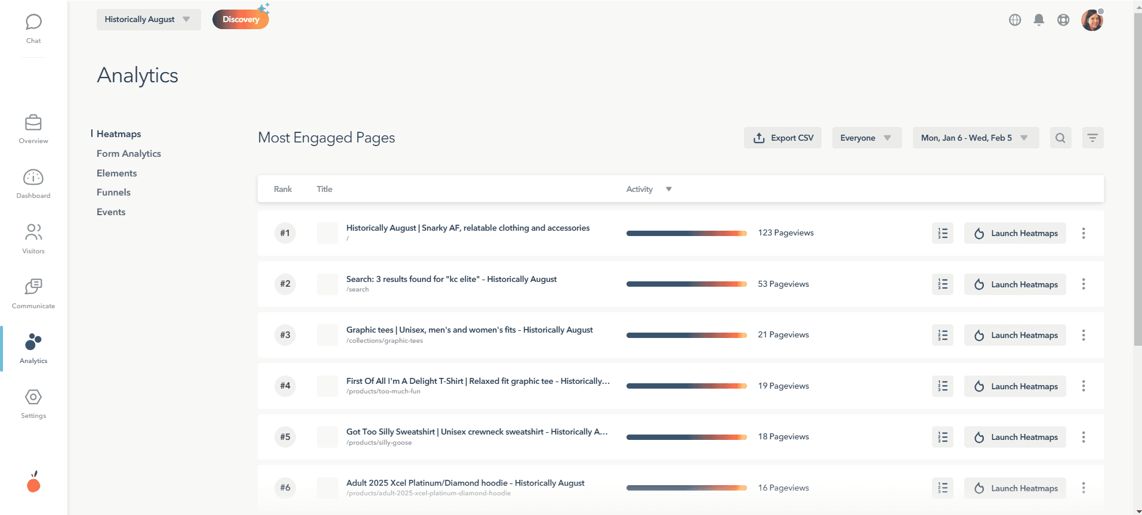Open more options for rank #1 row

[x=1084, y=233]
